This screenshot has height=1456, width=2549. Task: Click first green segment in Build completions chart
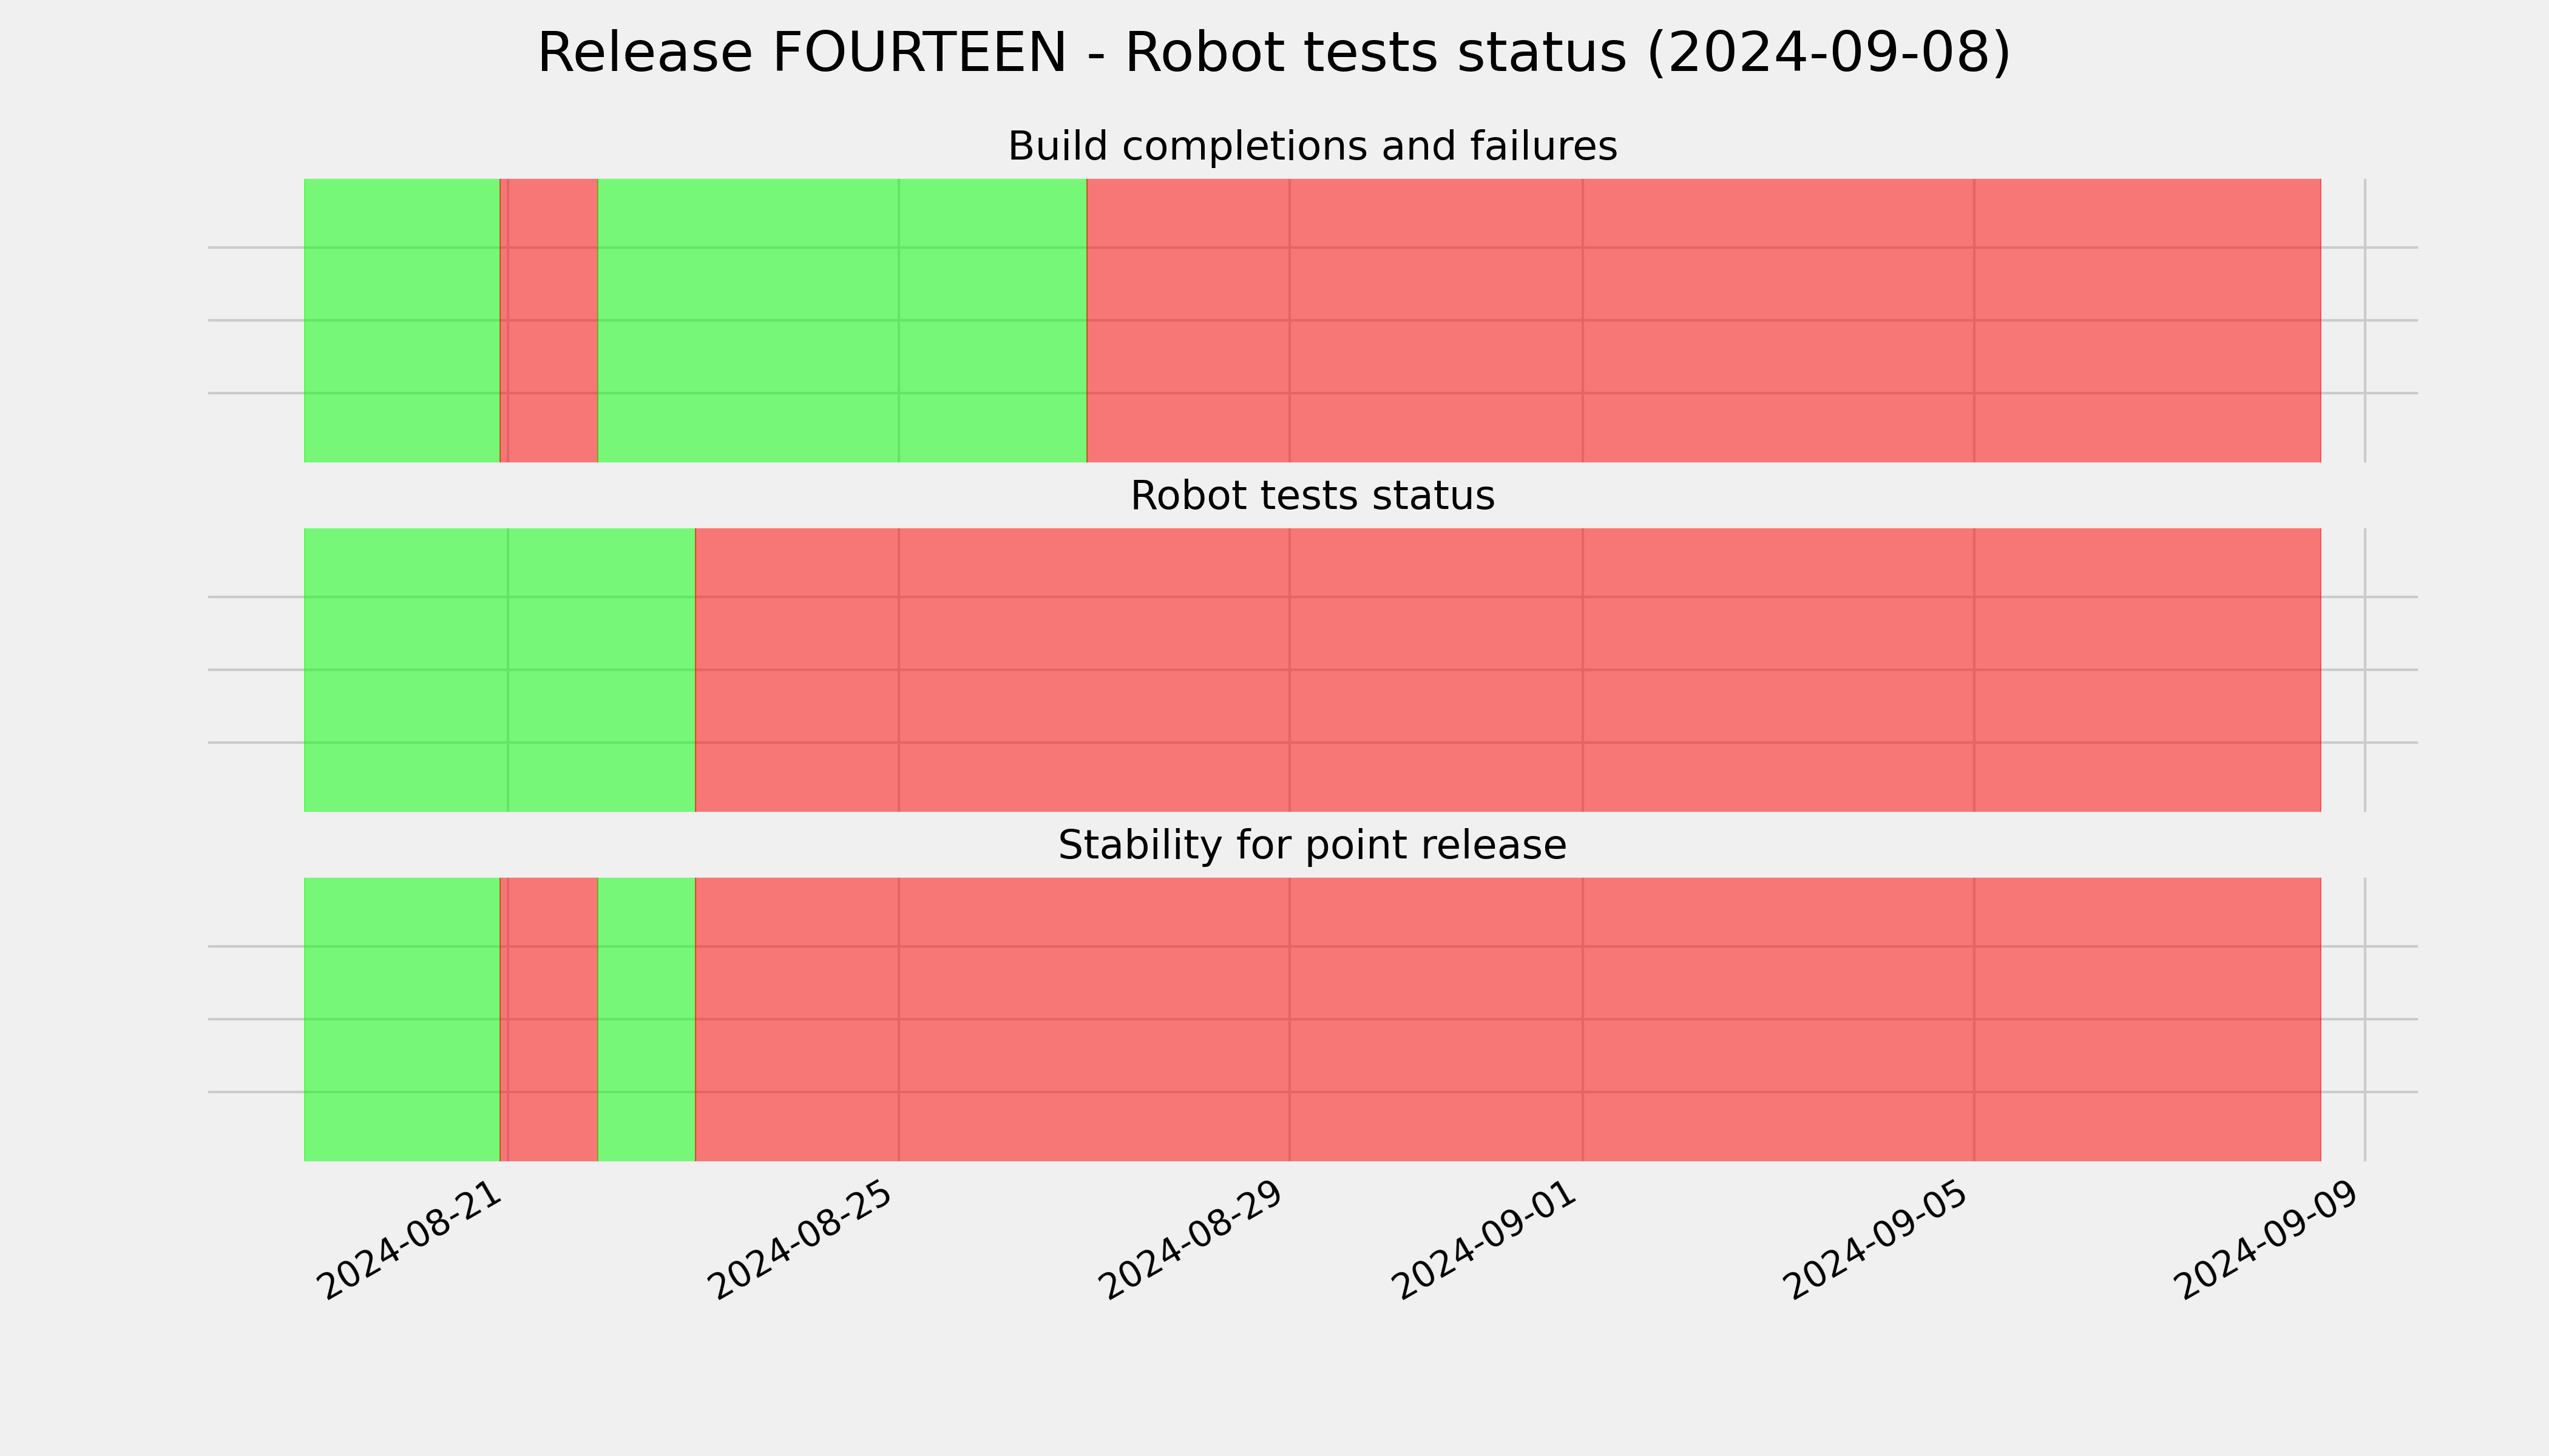coord(401,320)
